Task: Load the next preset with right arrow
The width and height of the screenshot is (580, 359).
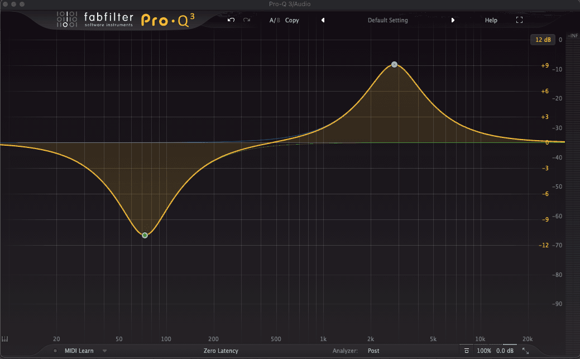Action: click(453, 20)
